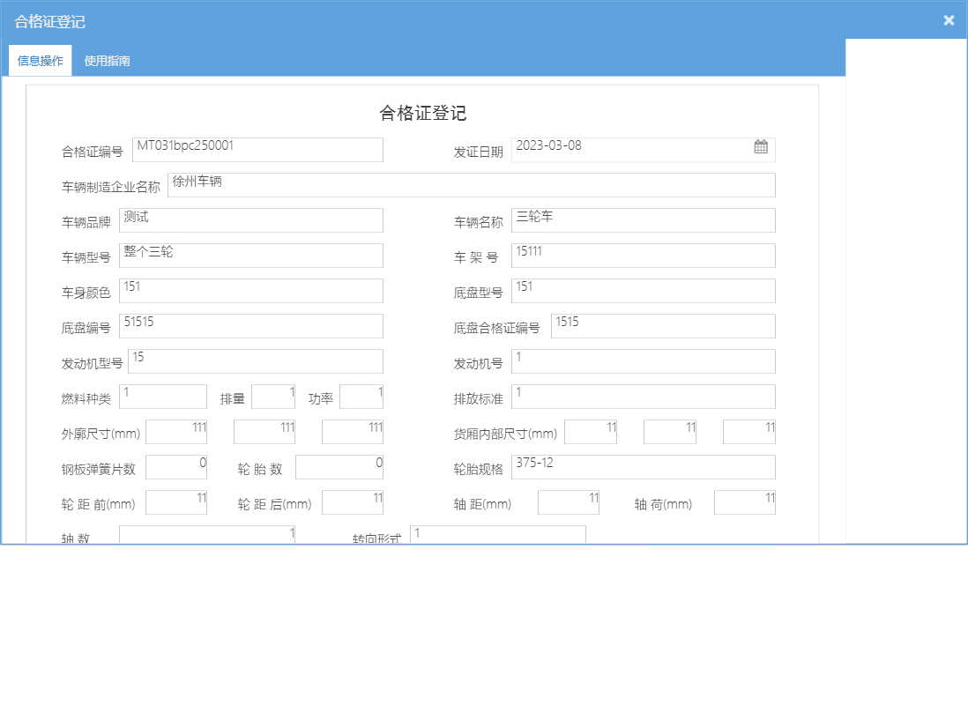The image size is (968, 713).
Task: Focus the 车身颜色 input field
Action: [251, 290]
